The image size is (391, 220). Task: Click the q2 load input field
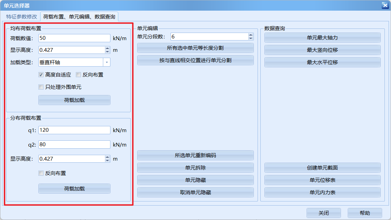[x=74, y=144]
